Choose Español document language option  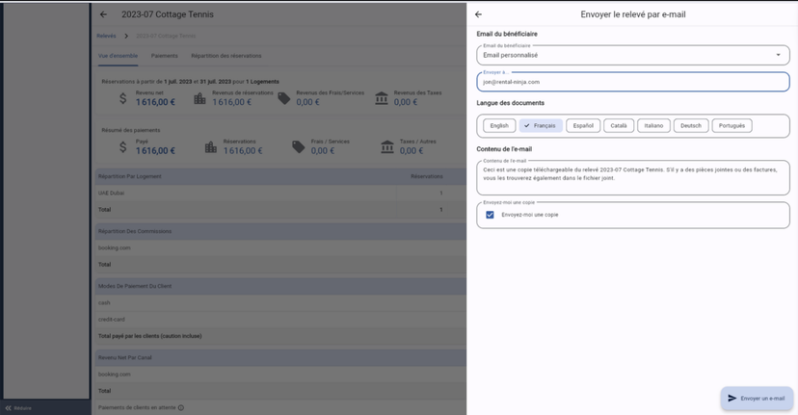pos(582,125)
